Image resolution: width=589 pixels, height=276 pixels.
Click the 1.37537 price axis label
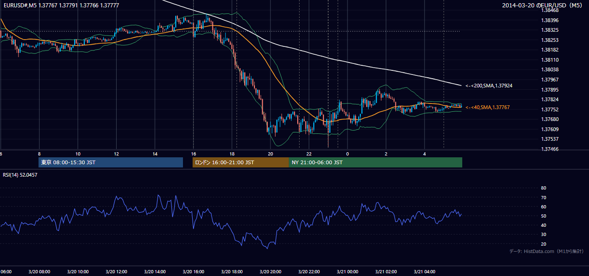point(550,139)
